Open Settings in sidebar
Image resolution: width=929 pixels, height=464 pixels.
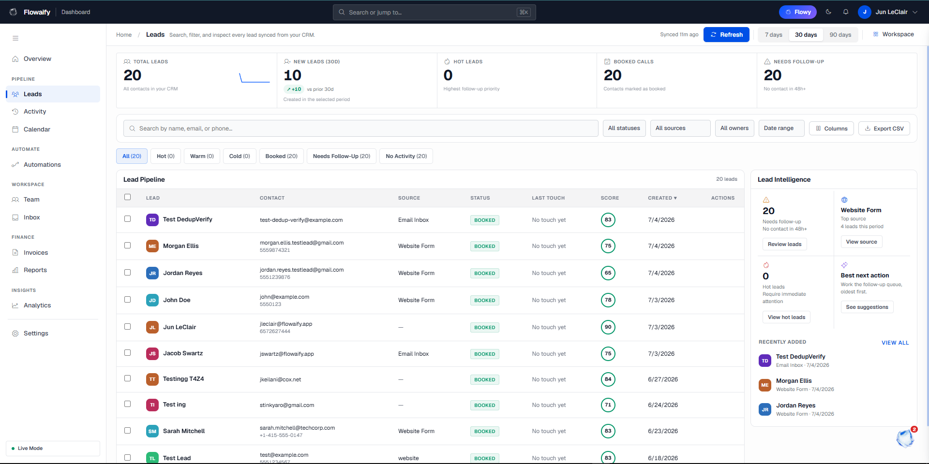53,333
